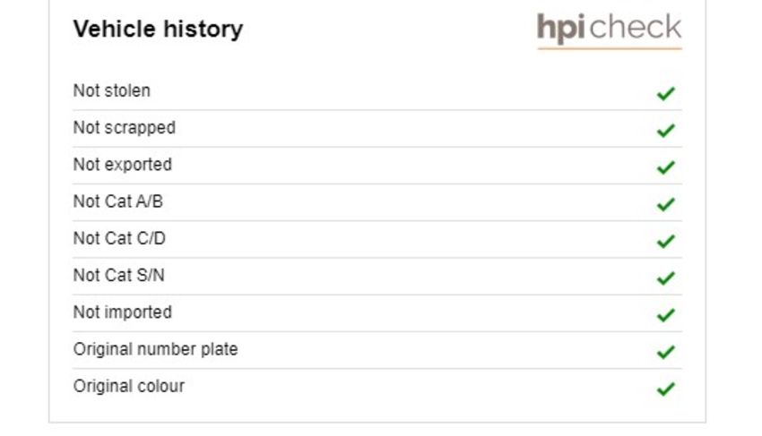The height and width of the screenshot is (436, 762).
Task: Click the Not imported text
Action: tap(123, 312)
